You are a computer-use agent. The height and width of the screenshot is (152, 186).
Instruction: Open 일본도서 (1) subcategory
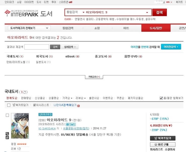click(x=43, y=62)
